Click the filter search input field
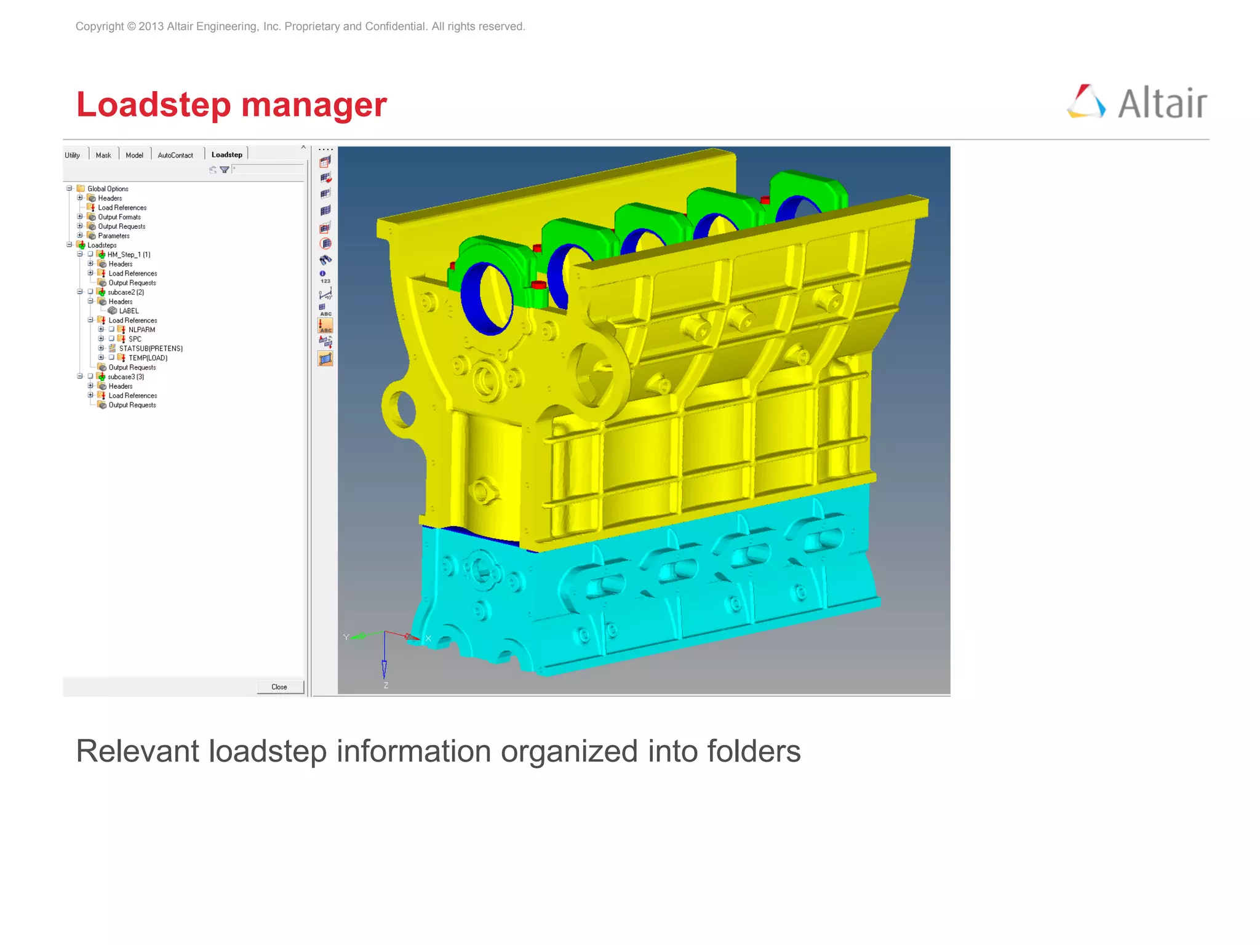 (268, 169)
